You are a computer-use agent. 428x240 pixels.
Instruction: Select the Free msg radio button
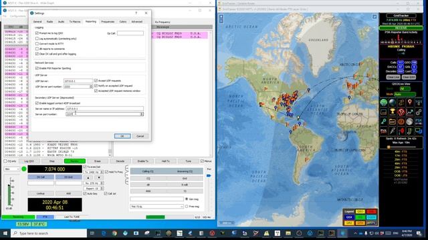pos(187,207)
